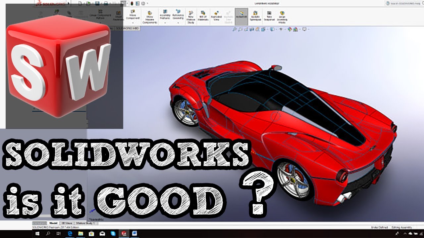Launch Microsoft Edge from the taskbar
Image resolution: width=424 pixels, height=238 pixels.
(70, 234)
